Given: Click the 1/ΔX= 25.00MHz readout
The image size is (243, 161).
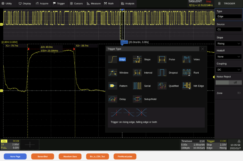Looking at the screenshot, I should tap(50, 51).
